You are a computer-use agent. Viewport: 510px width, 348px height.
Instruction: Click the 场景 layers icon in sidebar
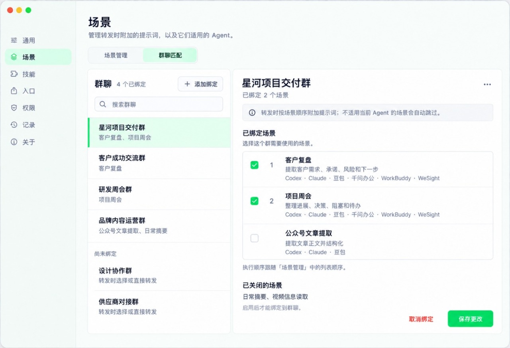[14, 57]
